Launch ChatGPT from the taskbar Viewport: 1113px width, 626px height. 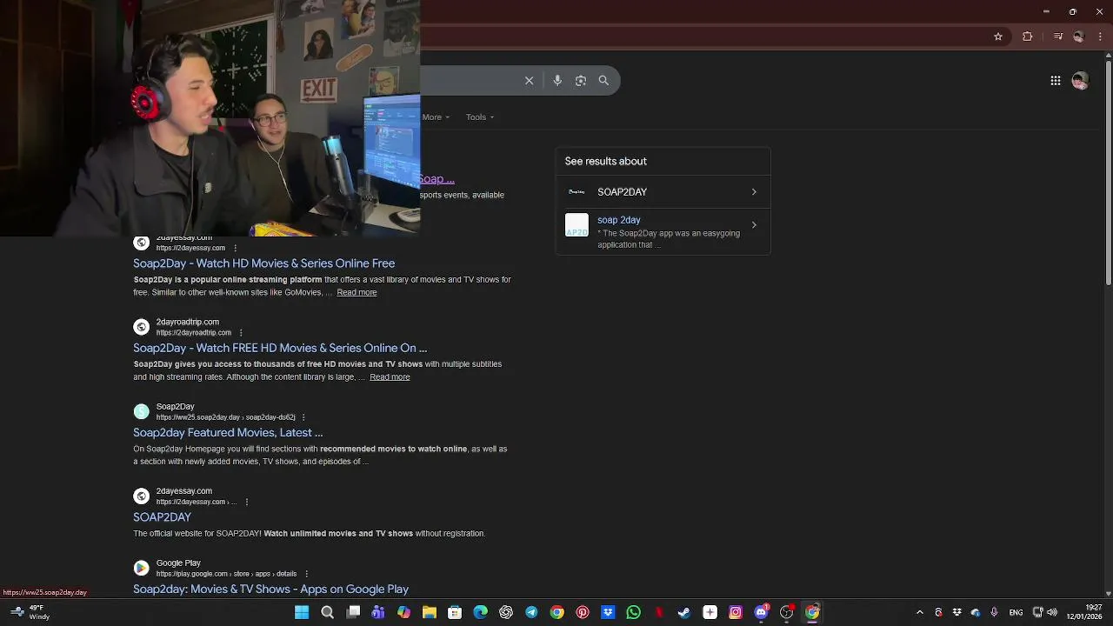(x=506, y=612)
